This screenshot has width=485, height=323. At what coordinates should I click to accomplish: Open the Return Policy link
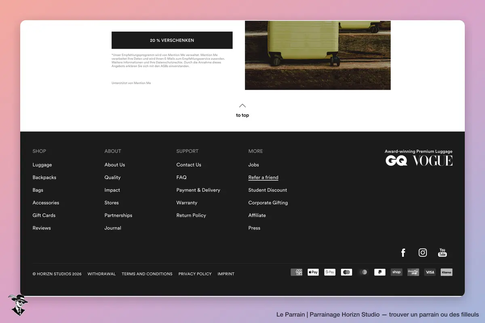point(191,215)
